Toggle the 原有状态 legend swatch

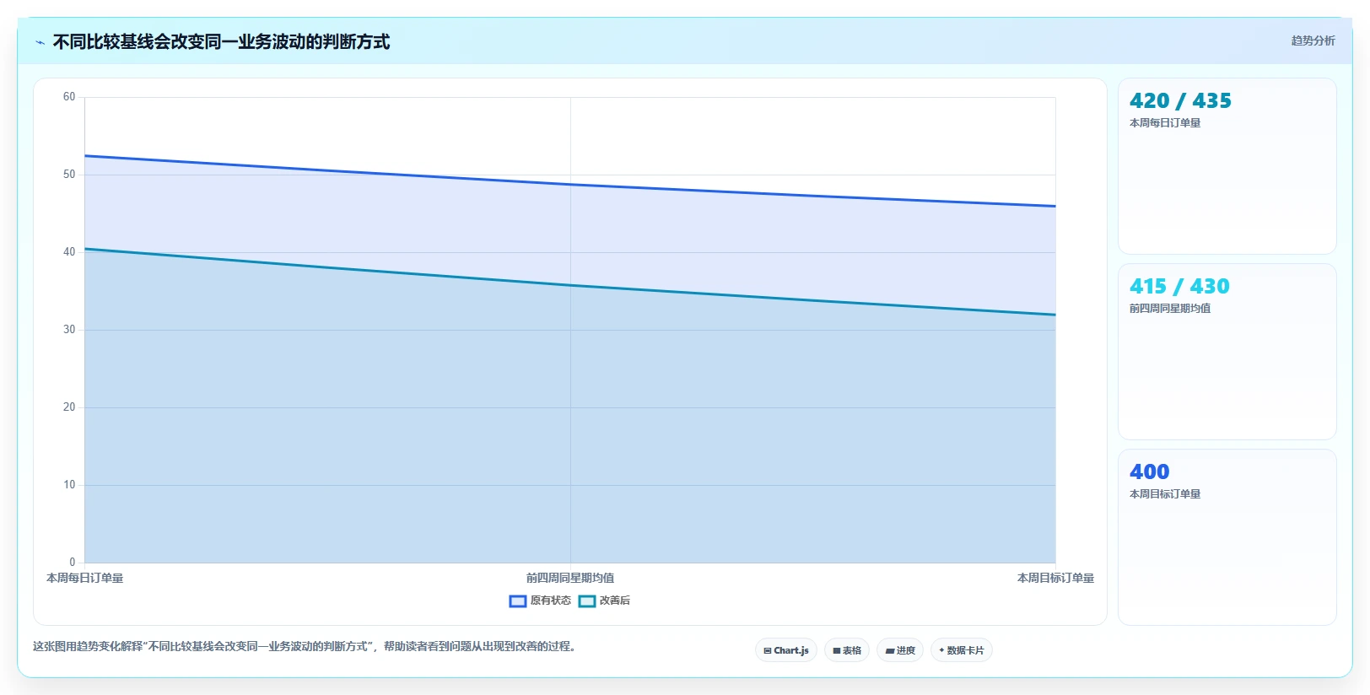tap(518, 601)
